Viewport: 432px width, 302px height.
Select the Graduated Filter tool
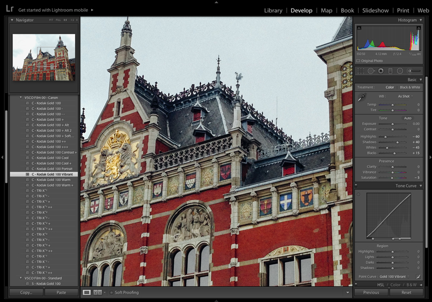[x=390, y=71]
